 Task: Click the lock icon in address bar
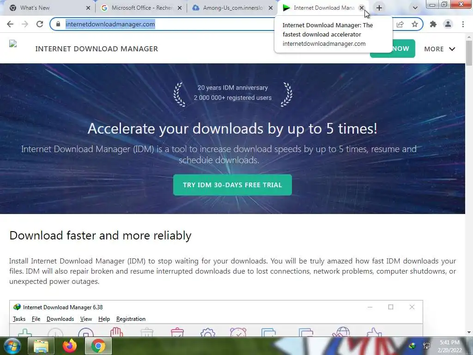[58, 24]
